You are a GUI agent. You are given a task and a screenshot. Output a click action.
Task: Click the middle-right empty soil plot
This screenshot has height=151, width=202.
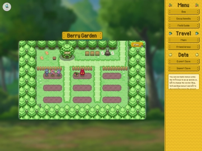(112, 88)
